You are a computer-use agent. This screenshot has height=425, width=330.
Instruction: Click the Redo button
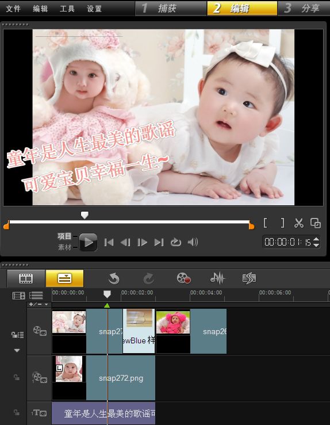[148, 278]
